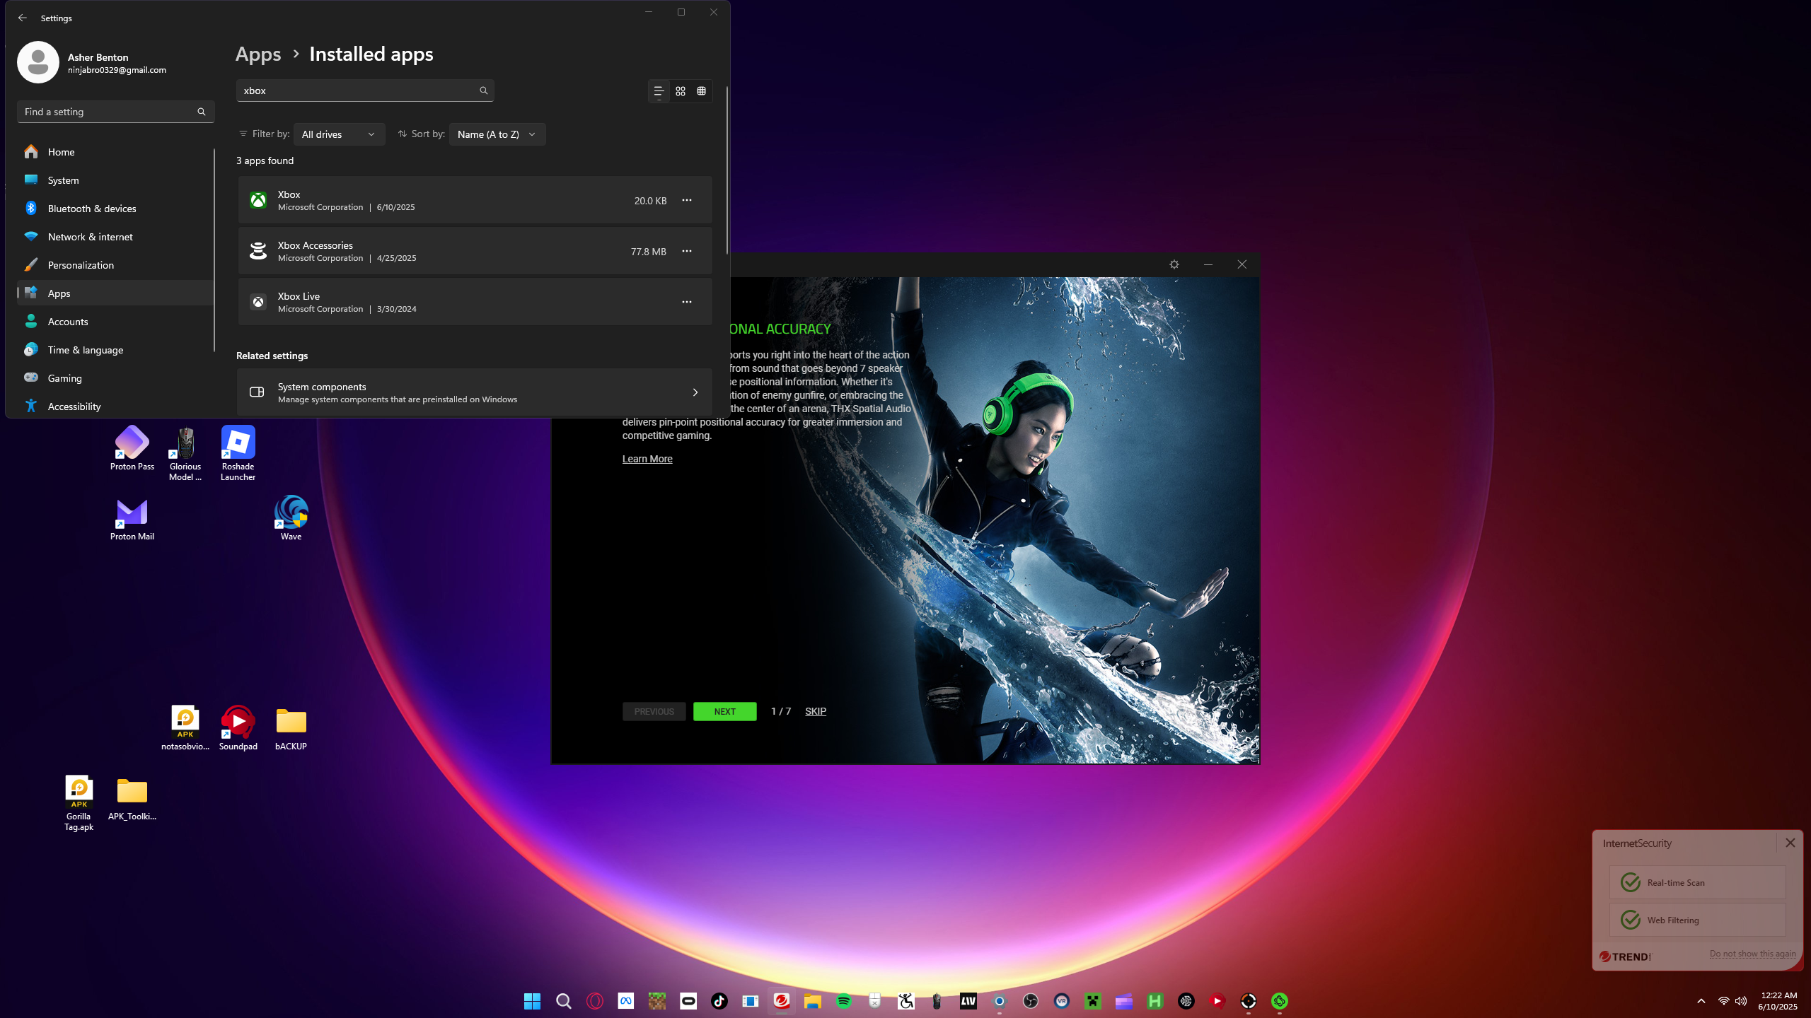Open Spotify from the taskbar
This screenshot has width=1811, height=1018.
click(843, 1001)
